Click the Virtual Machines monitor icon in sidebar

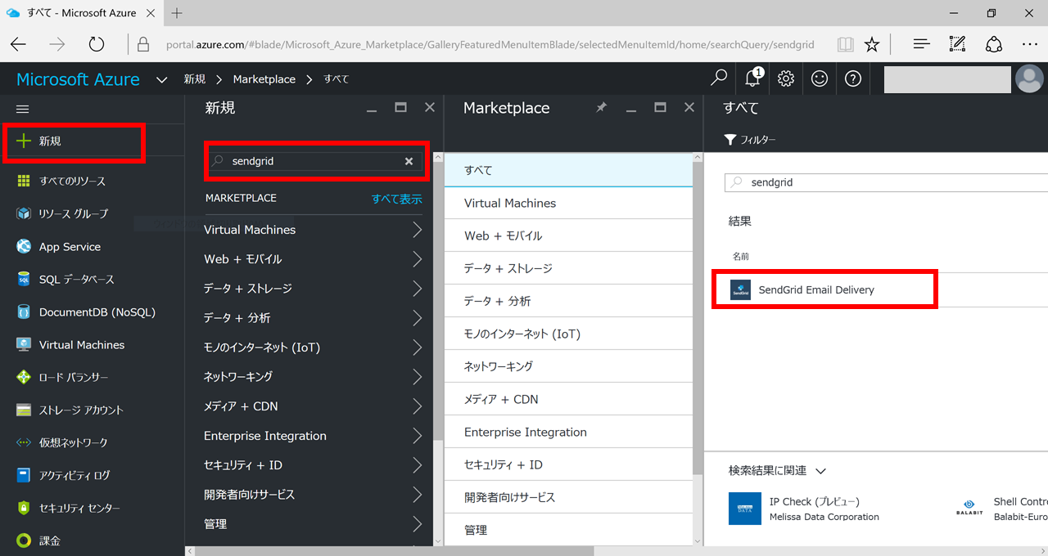[24, 344]
